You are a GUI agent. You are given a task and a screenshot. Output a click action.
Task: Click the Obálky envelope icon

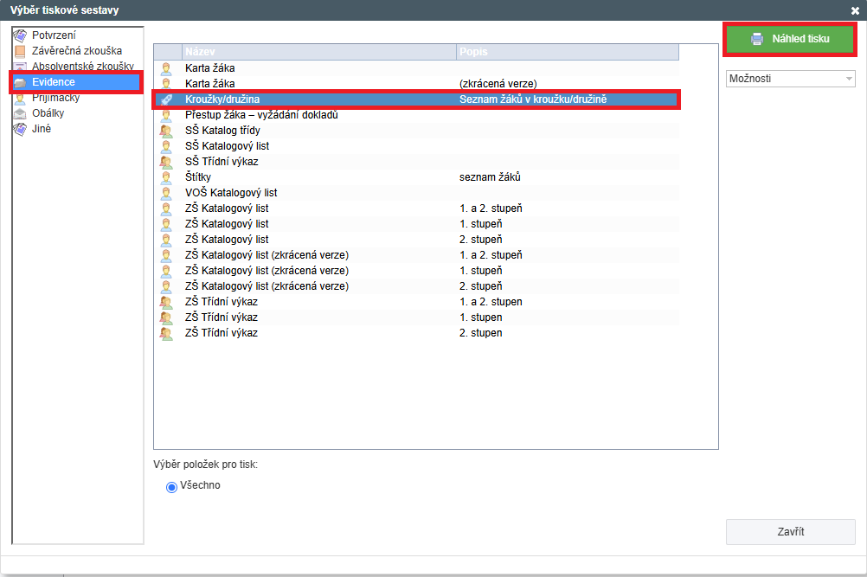[x=20, y=113]
